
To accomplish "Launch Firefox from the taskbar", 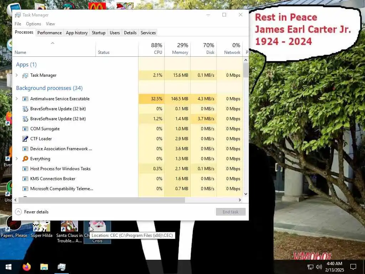I will pos(26,267).
